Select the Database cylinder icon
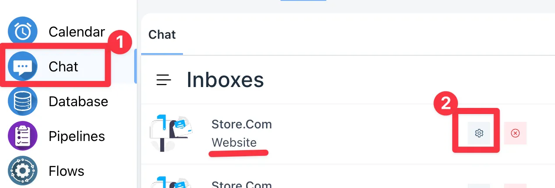The image size is (555, 188). pos(23,101)
